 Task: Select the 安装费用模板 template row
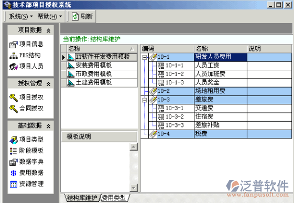point(100,66)
